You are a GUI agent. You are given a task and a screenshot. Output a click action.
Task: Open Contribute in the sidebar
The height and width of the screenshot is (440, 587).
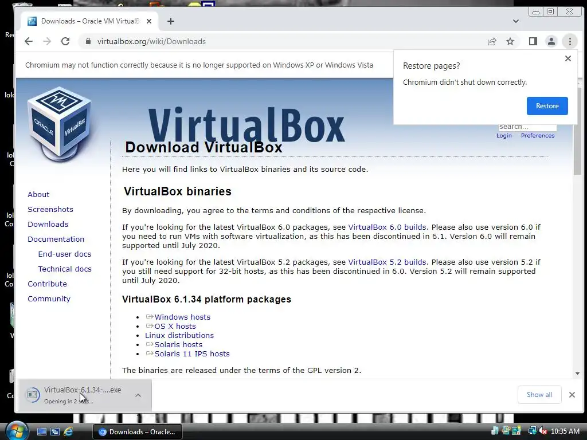point(47,284)
